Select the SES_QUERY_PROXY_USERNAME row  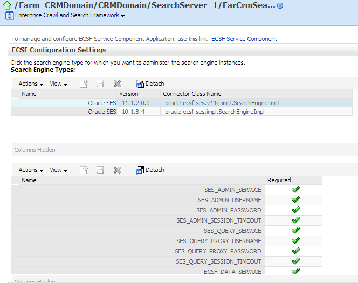167,241
